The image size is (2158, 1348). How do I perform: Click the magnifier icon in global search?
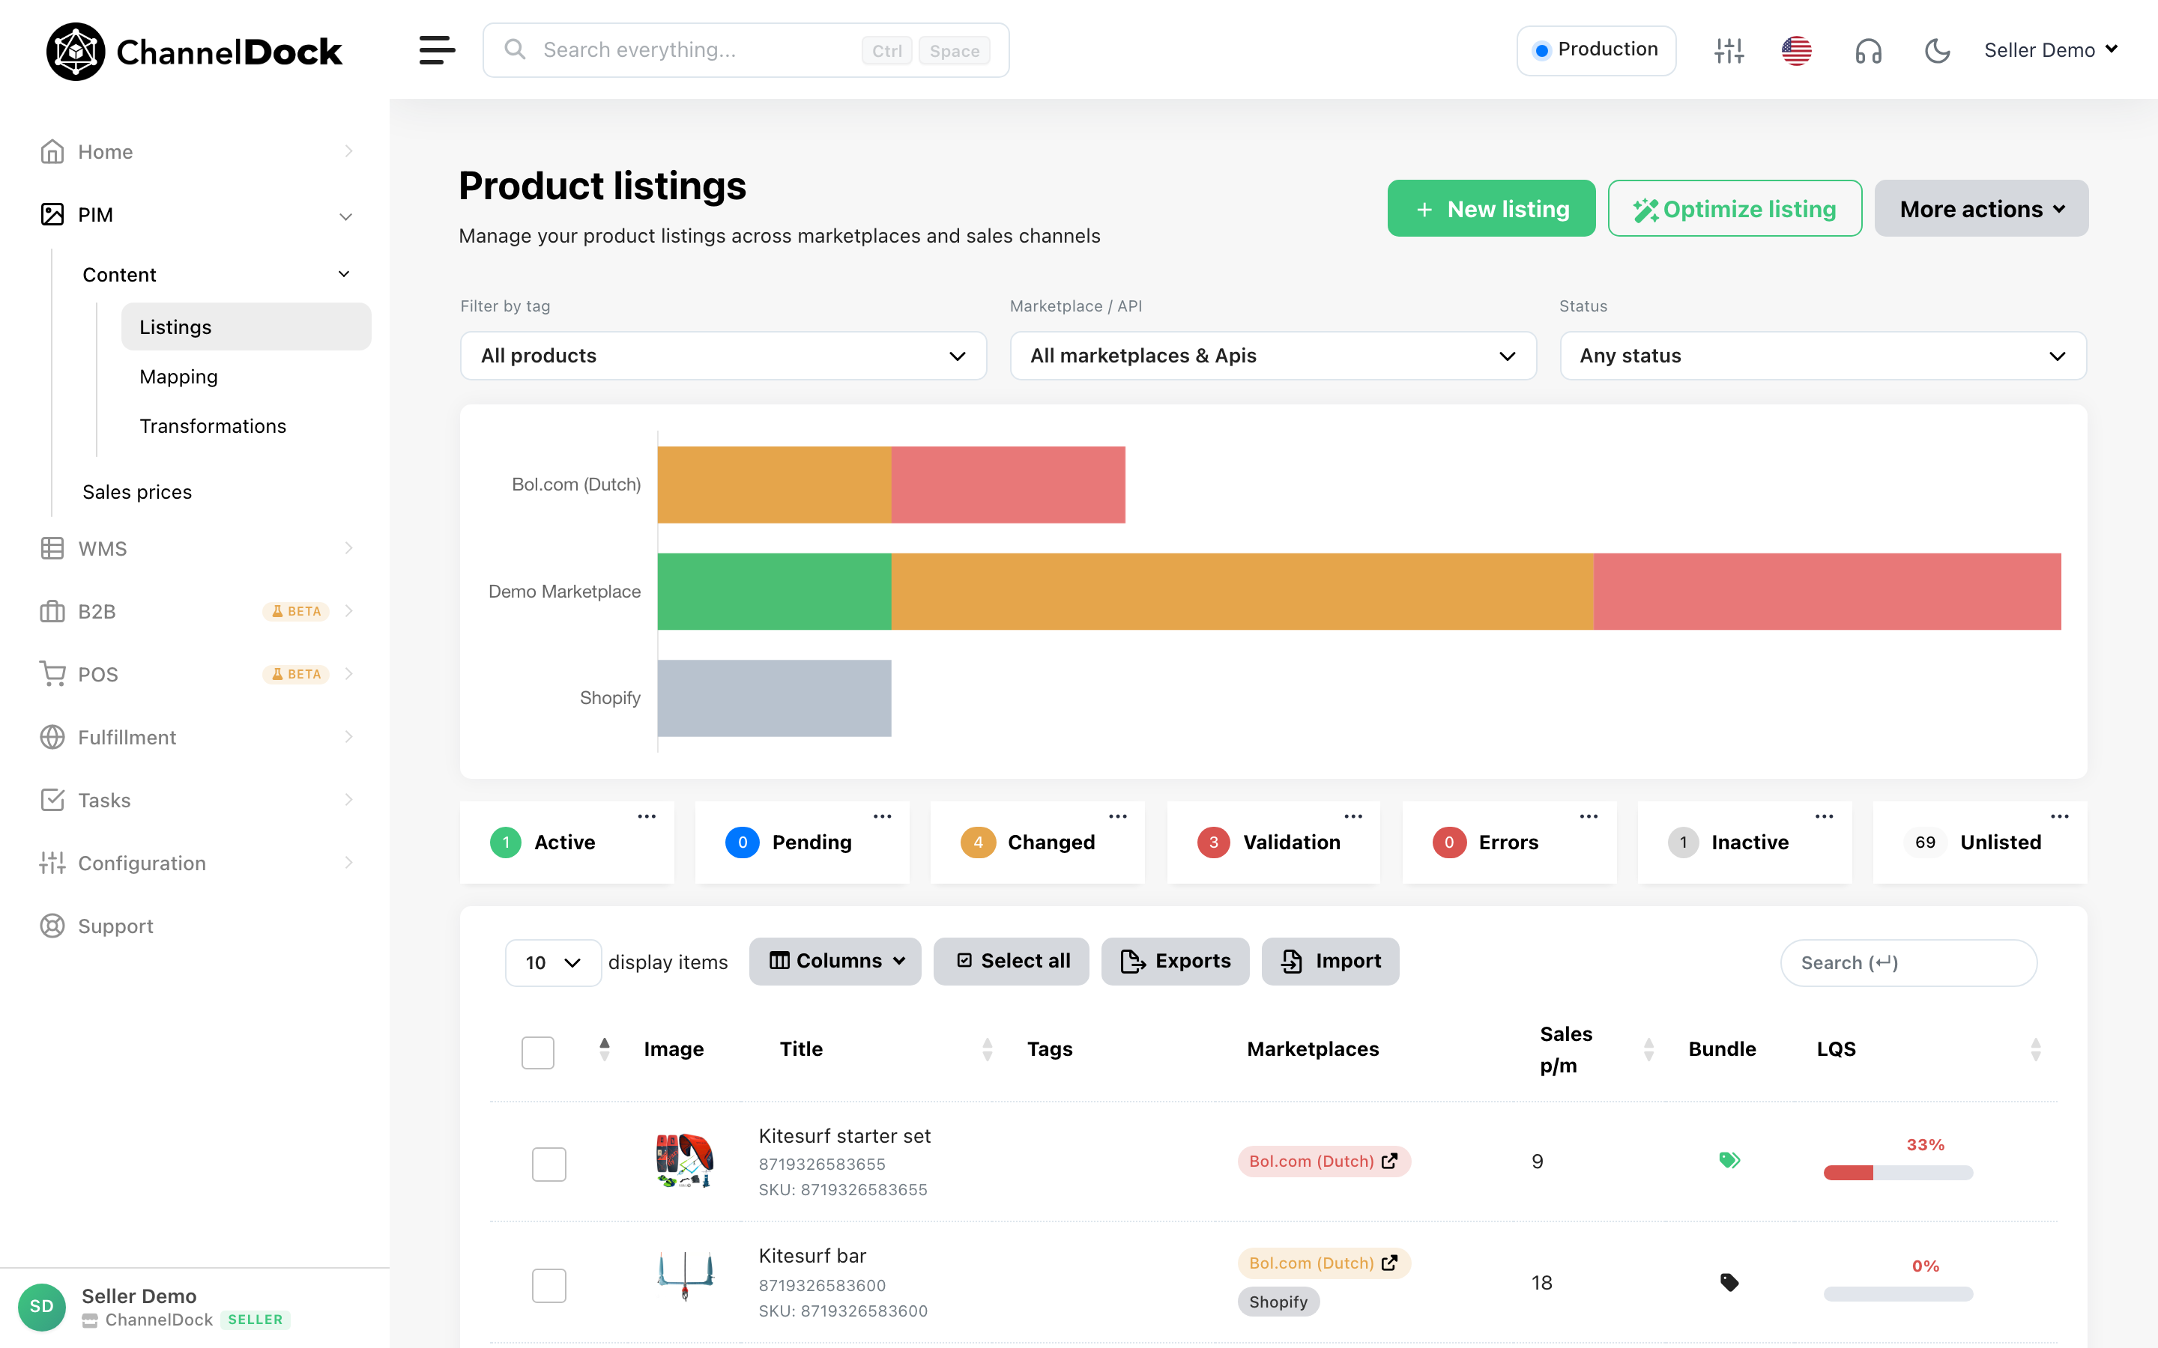515,49
